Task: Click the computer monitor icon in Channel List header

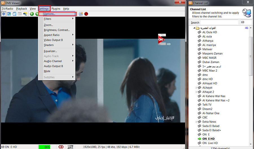Action: pos(247,13)
